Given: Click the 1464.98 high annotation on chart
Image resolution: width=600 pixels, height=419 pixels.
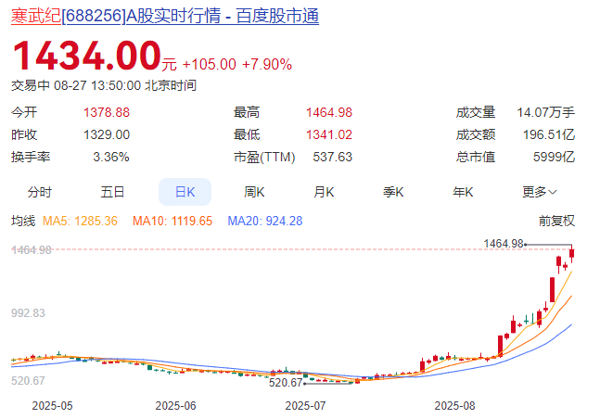Looking at the screenshot, I should coord(504,244).
